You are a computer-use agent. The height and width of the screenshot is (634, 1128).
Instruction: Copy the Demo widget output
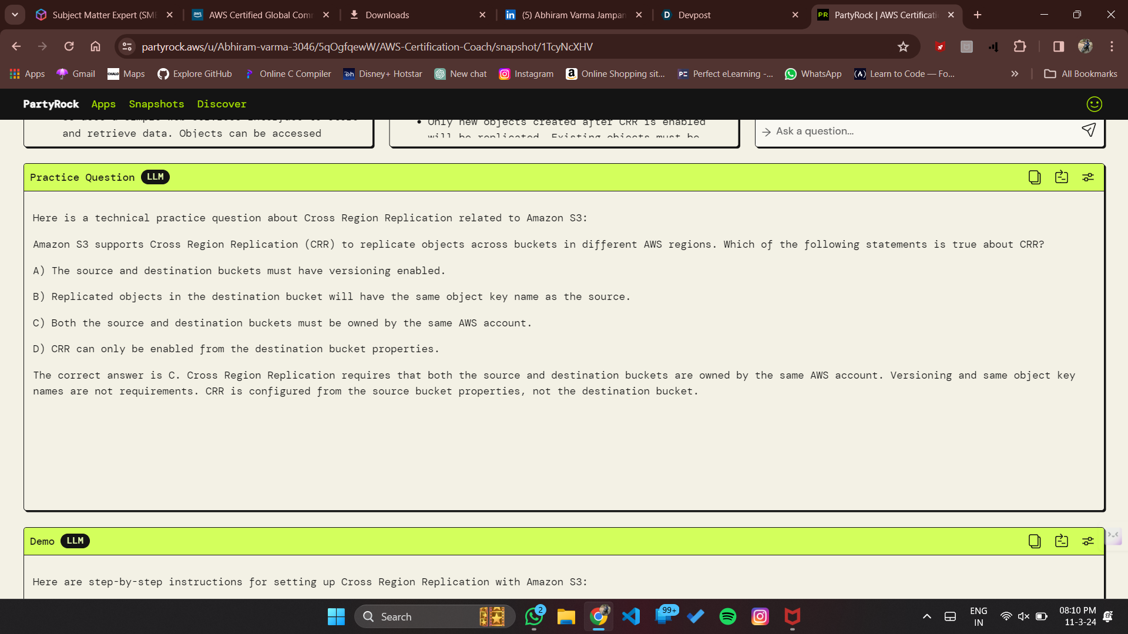click(1035, 541)
